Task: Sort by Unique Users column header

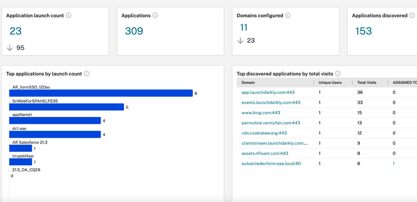Action: pos(330,83)
